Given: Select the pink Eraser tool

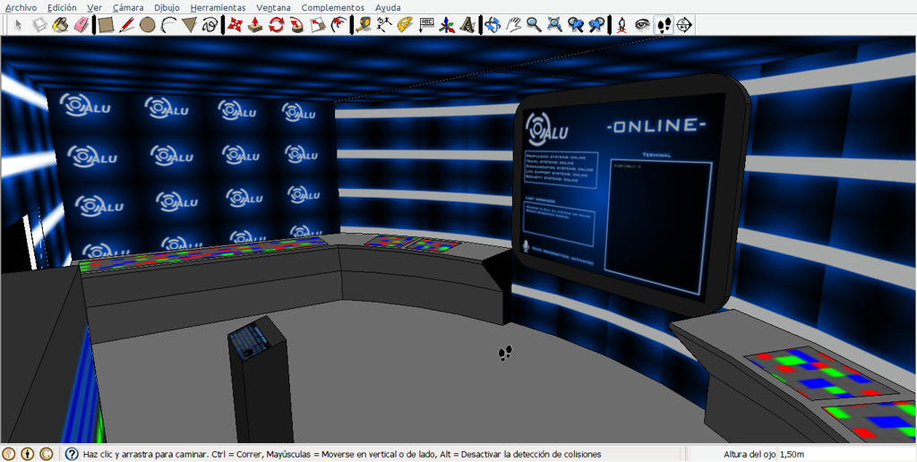Looking at the screenshot, I should tap(82, 24).
